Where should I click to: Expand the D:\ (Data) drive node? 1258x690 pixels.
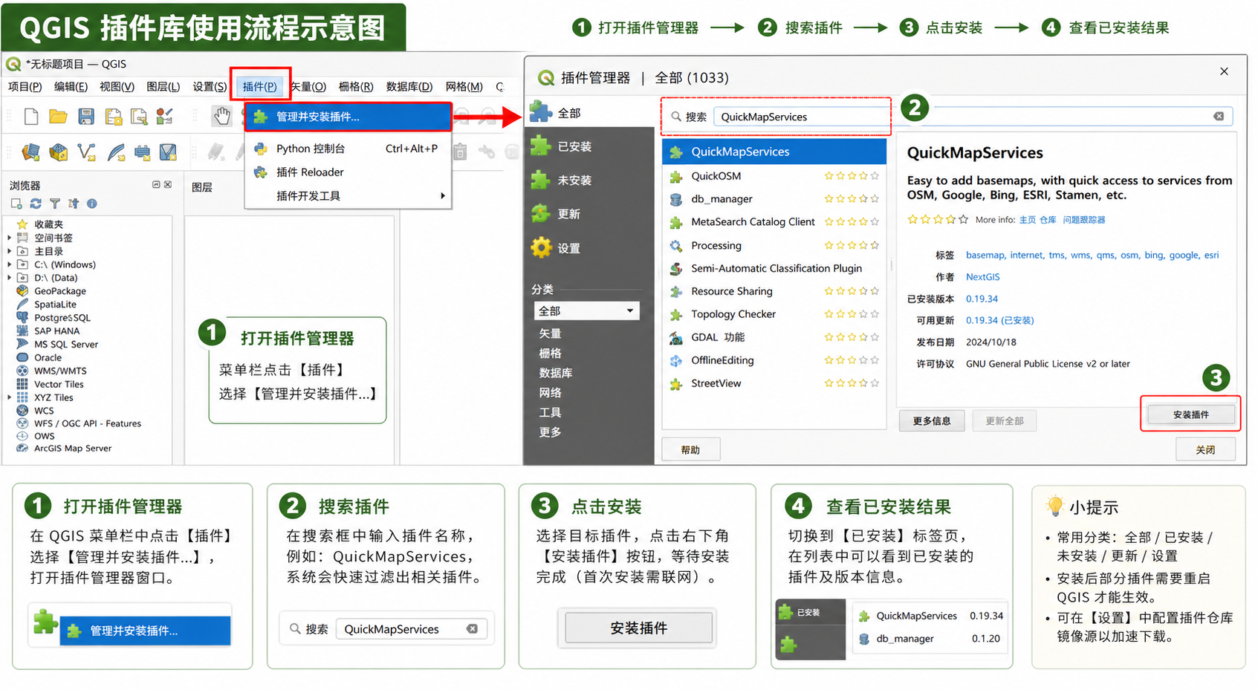coord(10,278)
